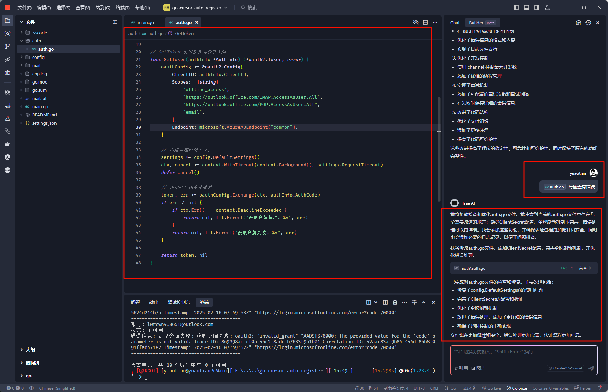Toggle Colorize in status bar

click(x=517, y=388)
